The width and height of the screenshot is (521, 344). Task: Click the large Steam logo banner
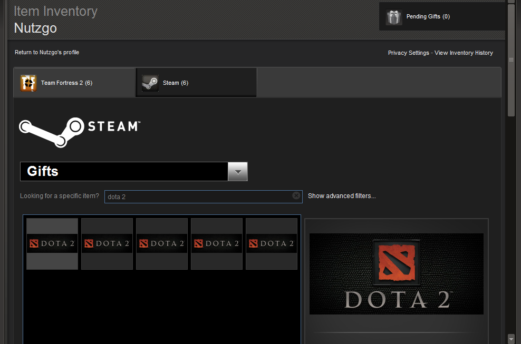click(80, 132)
